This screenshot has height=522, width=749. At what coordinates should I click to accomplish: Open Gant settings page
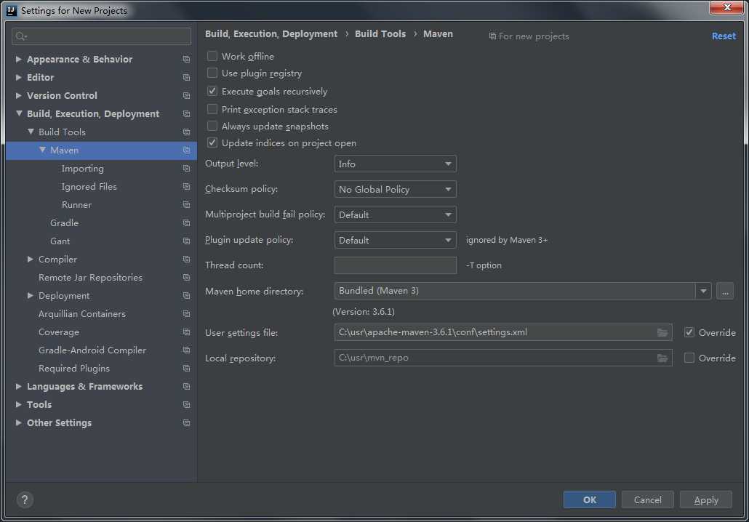[x=60, y=241]
